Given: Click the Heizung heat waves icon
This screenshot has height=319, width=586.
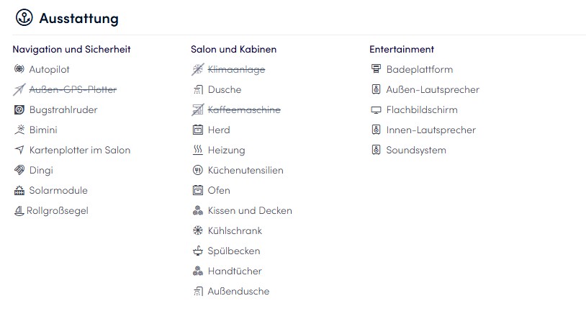Looking at the screenshot, I should 198,150.
